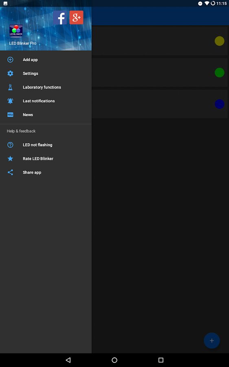Click the Add app plus icon
This screenshot has width=229, height=367.
click(10, 60)
